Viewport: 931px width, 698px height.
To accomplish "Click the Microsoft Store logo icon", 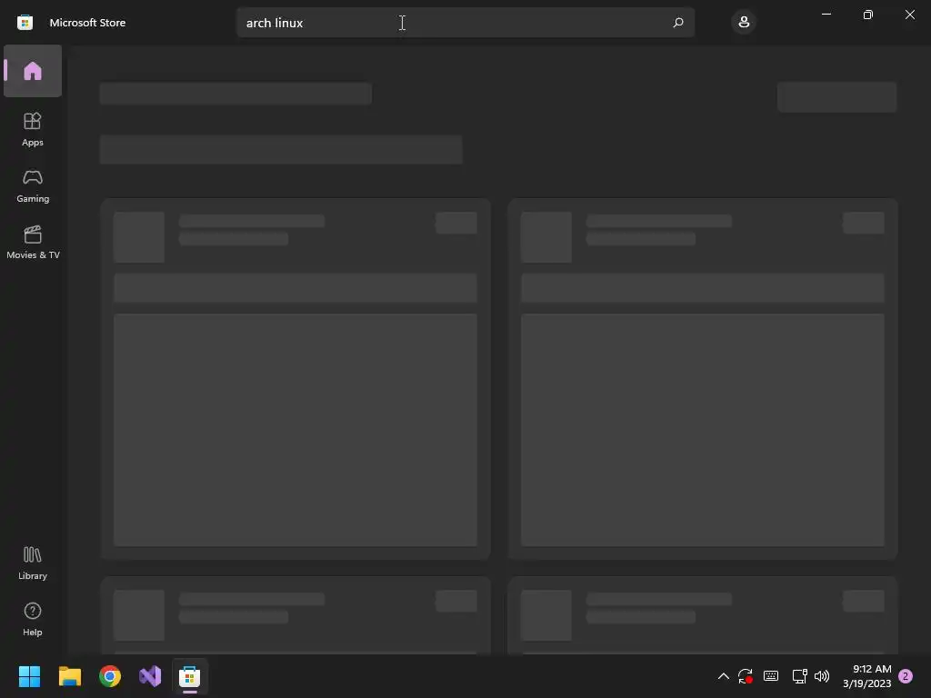I will coord(25,23).
